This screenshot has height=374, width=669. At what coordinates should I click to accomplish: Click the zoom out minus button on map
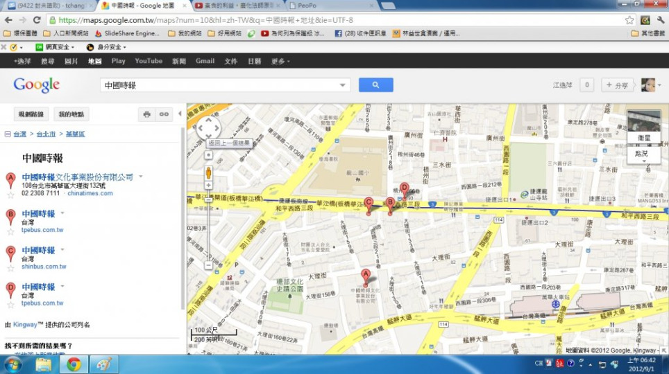click(208, 265)
